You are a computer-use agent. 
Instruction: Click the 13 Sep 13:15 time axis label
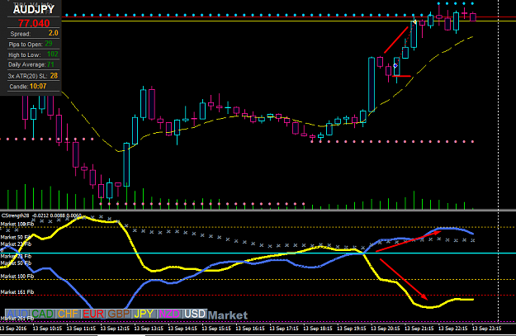149,329
